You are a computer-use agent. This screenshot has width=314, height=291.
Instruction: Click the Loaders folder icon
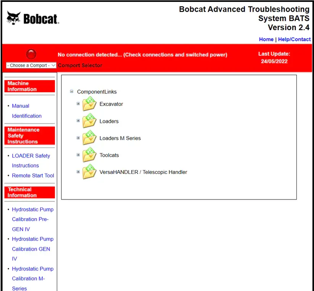89,121
